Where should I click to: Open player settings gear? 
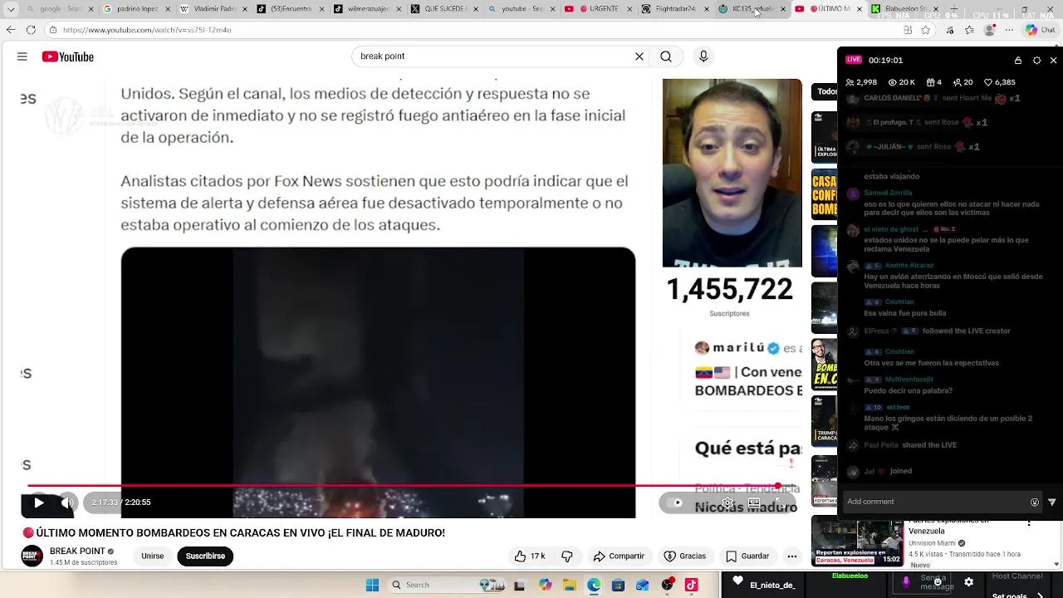pyautogui.click(x=727, y=502)
